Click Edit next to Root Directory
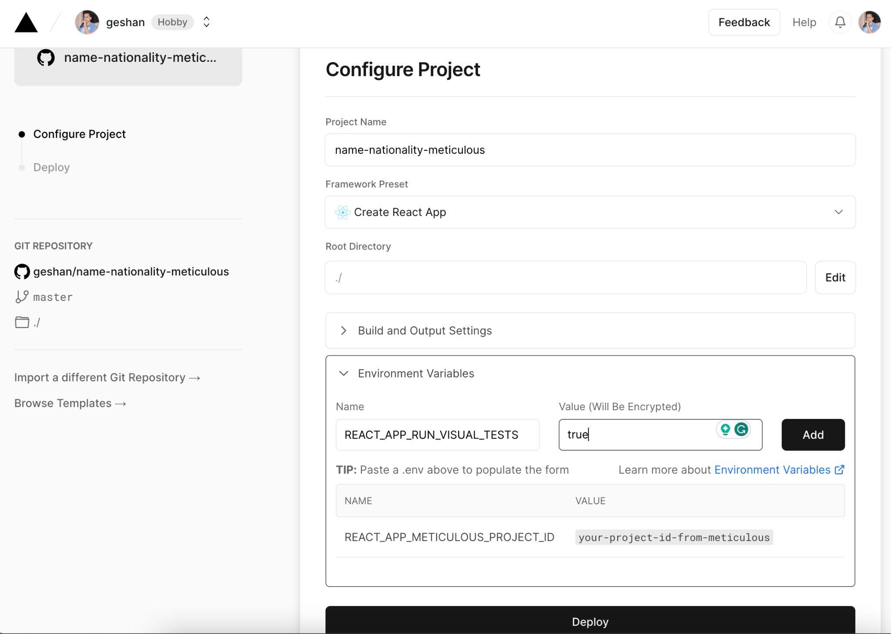Viewport: 891px width, 634px height. (x=835, y=277)
